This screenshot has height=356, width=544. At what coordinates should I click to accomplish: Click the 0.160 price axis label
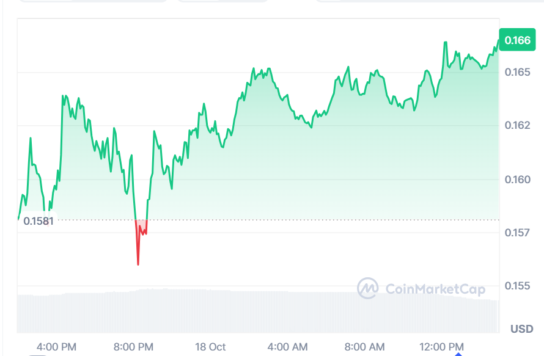(517, 180)
